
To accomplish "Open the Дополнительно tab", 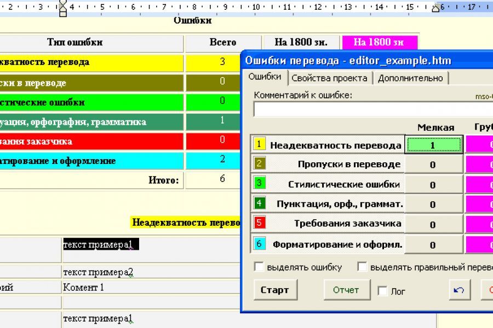I will 410,78.
